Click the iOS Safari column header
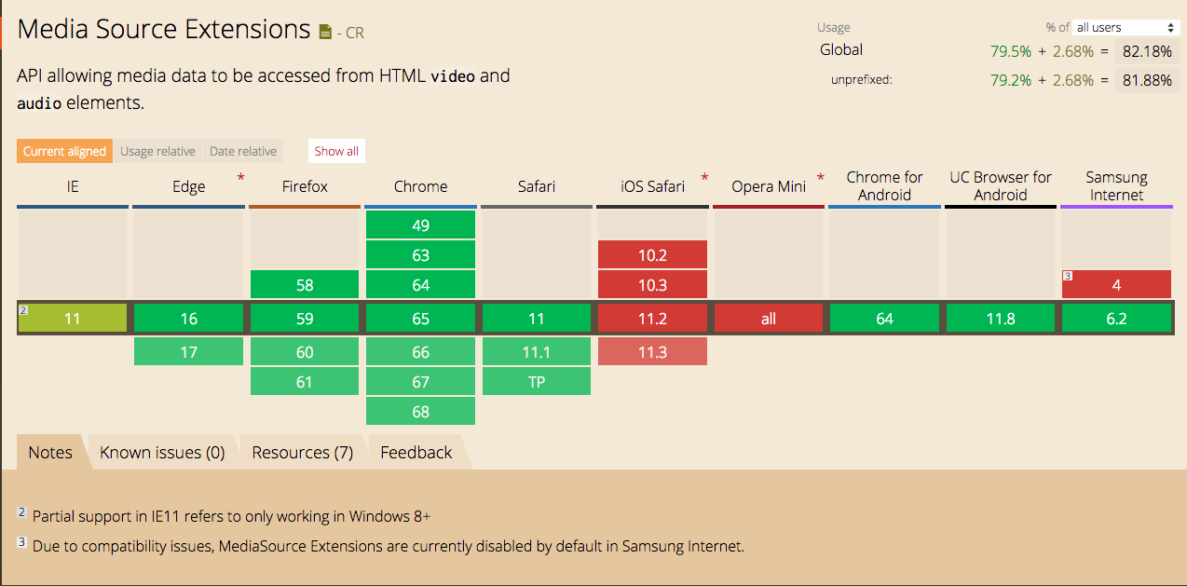Screen dimensions: 1187x586 [652, 186]
